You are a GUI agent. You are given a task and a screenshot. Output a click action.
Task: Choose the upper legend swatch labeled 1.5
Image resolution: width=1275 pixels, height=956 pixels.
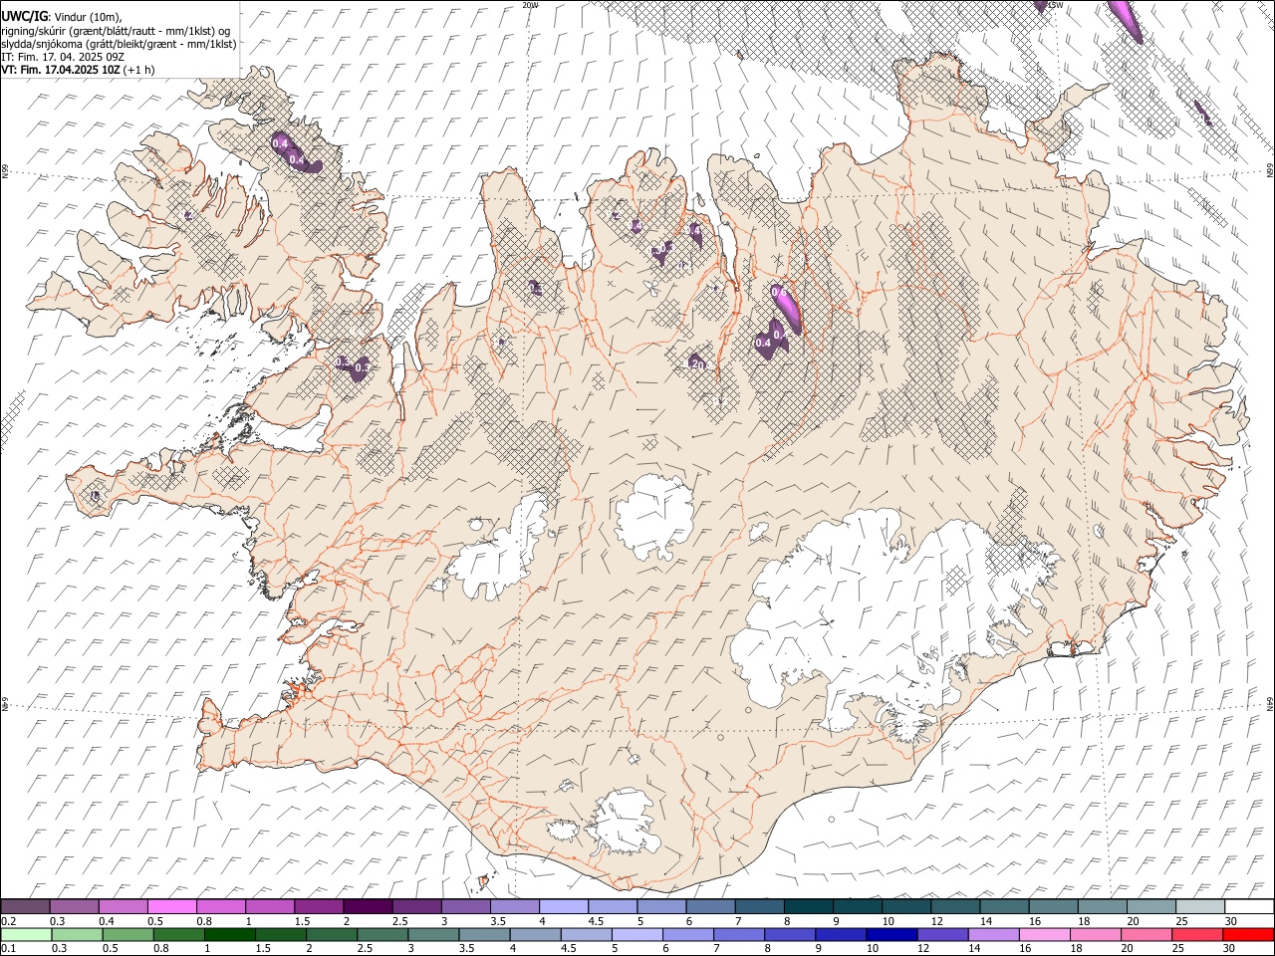318,906
